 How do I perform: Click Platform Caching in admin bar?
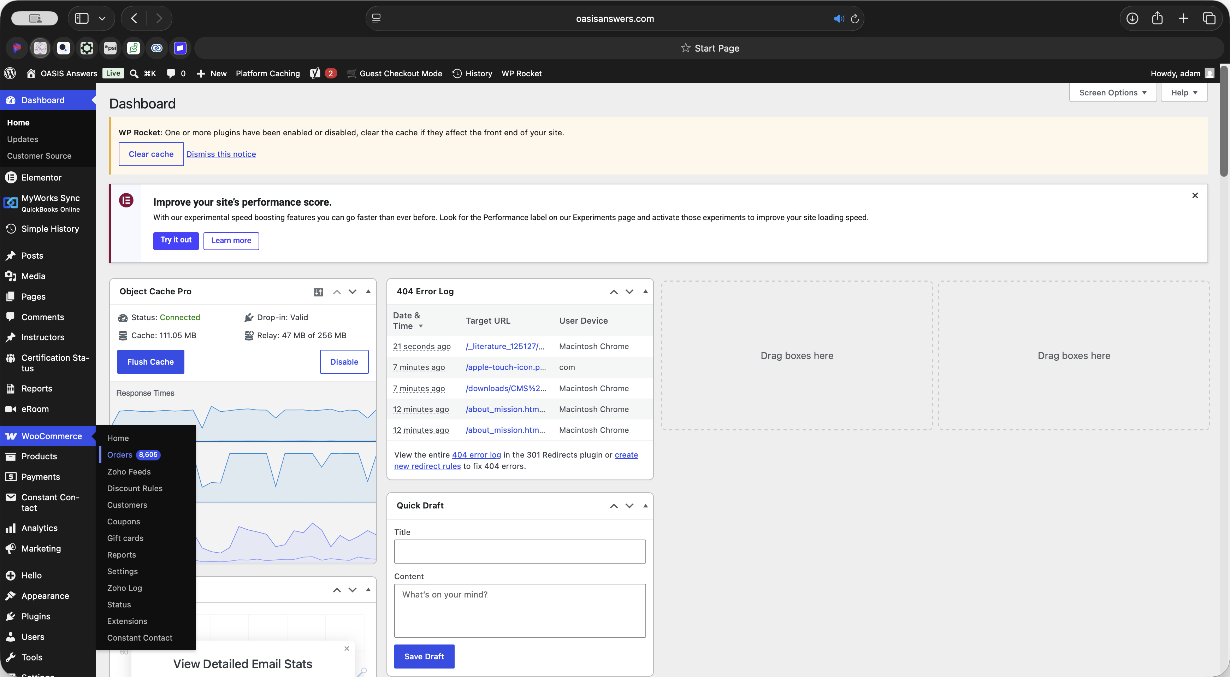click(x=267, y=73)
